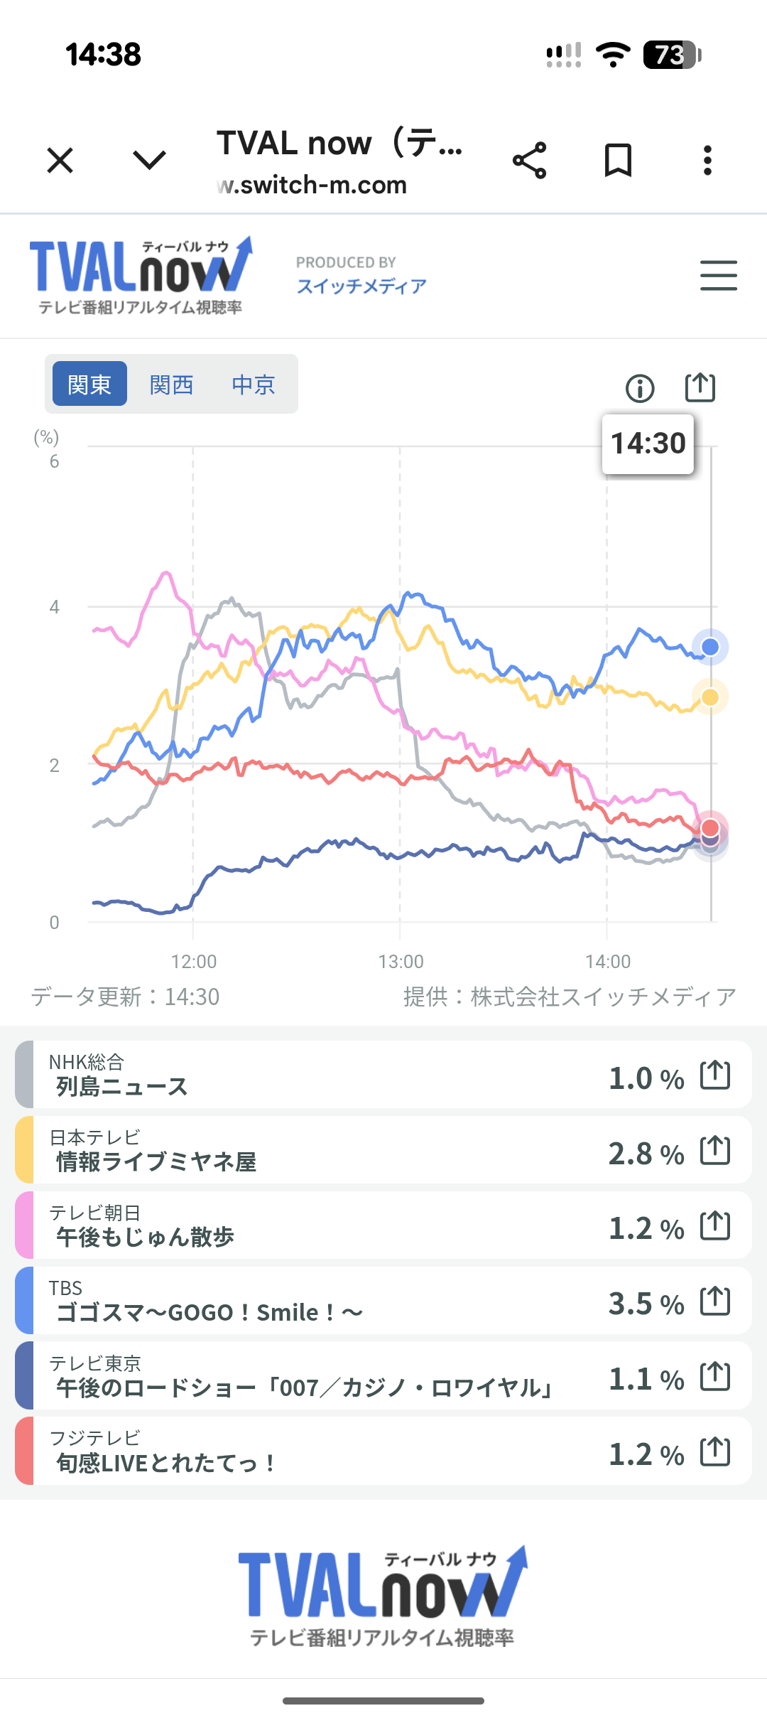Share the ratings chart via export icon
The height and width of the screenshot is (1723, 767).
pyautogui.click(x=700, y=387)
